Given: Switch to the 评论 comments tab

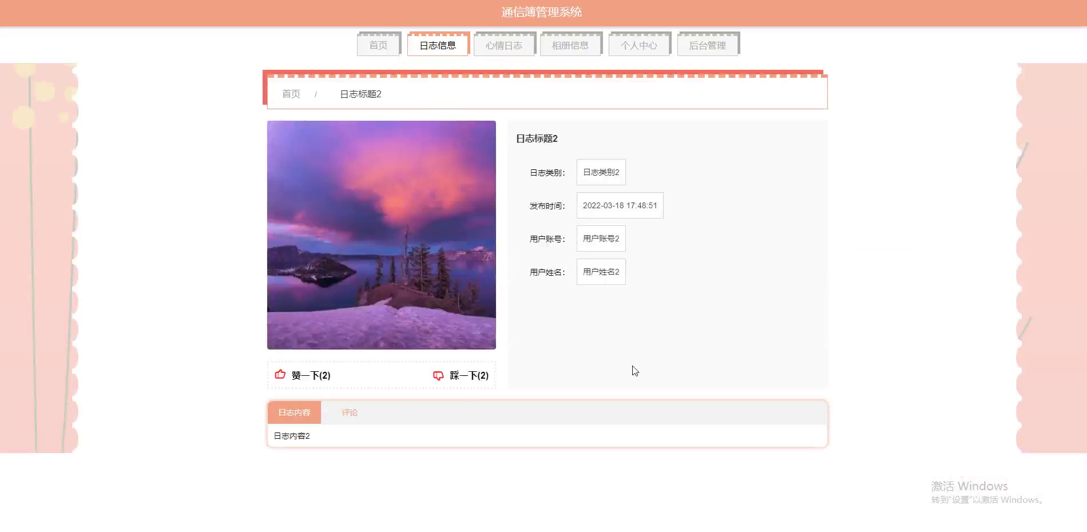Looking at the screenshot, I should pos(350,412).
